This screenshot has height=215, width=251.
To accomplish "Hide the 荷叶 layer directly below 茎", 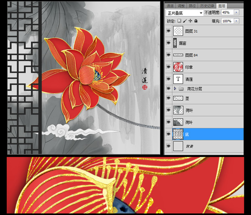I will pyautogui.click(x=169, y=110).
